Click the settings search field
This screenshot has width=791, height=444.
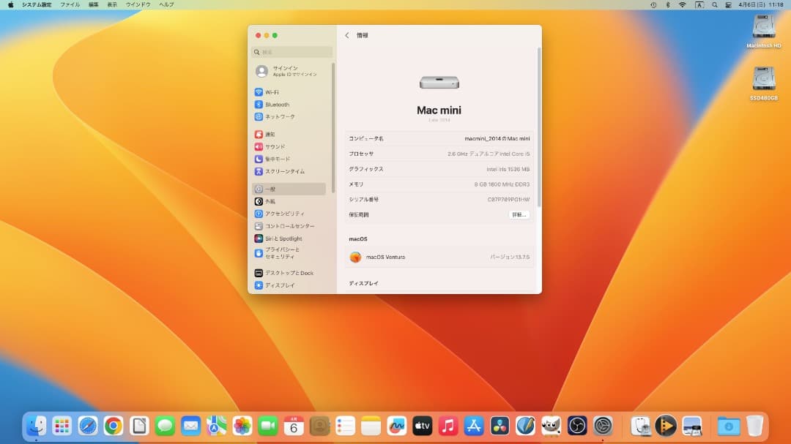coord(291,52)
